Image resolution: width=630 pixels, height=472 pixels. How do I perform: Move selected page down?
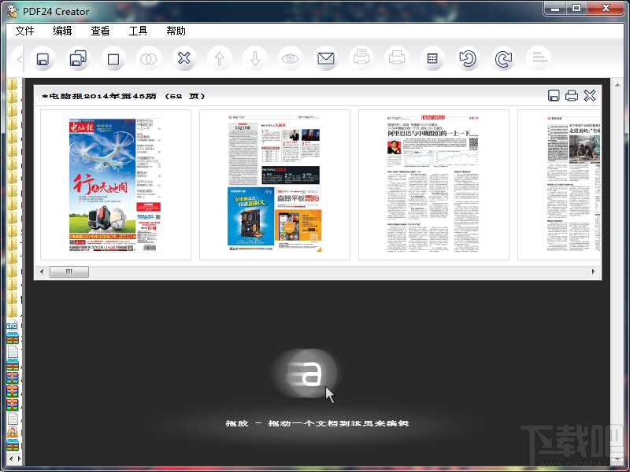pos(255,58)
